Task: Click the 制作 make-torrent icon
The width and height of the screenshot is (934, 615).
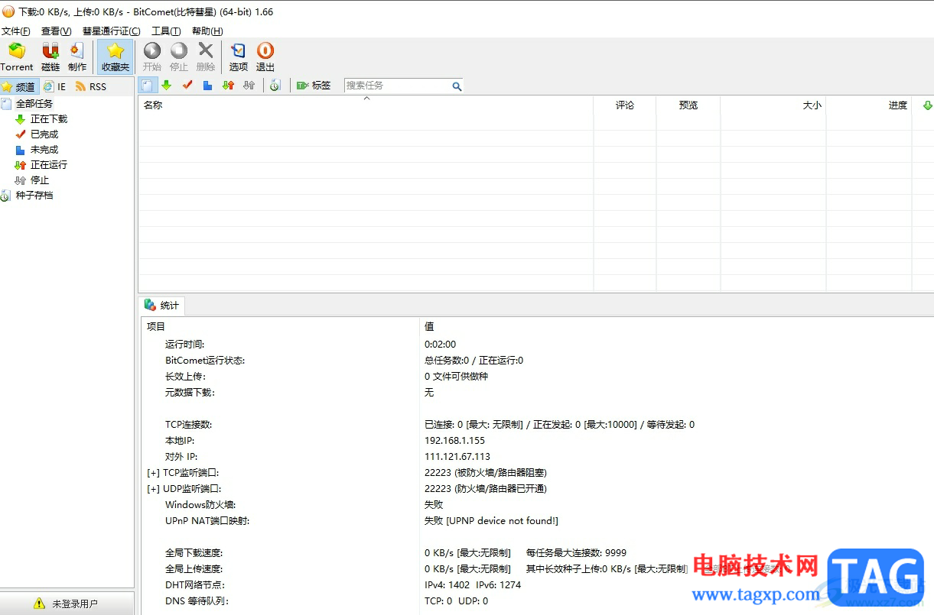Action: 77,57
